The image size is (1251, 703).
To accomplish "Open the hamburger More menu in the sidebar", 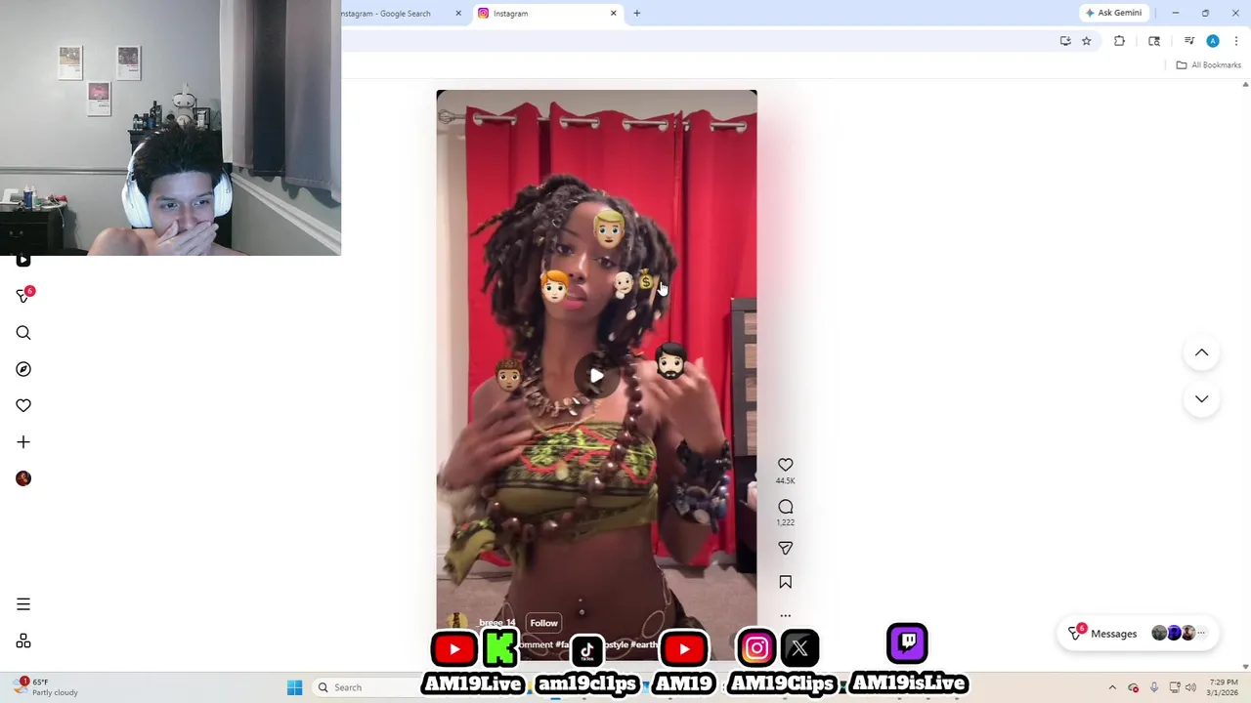I will [23, 604].
